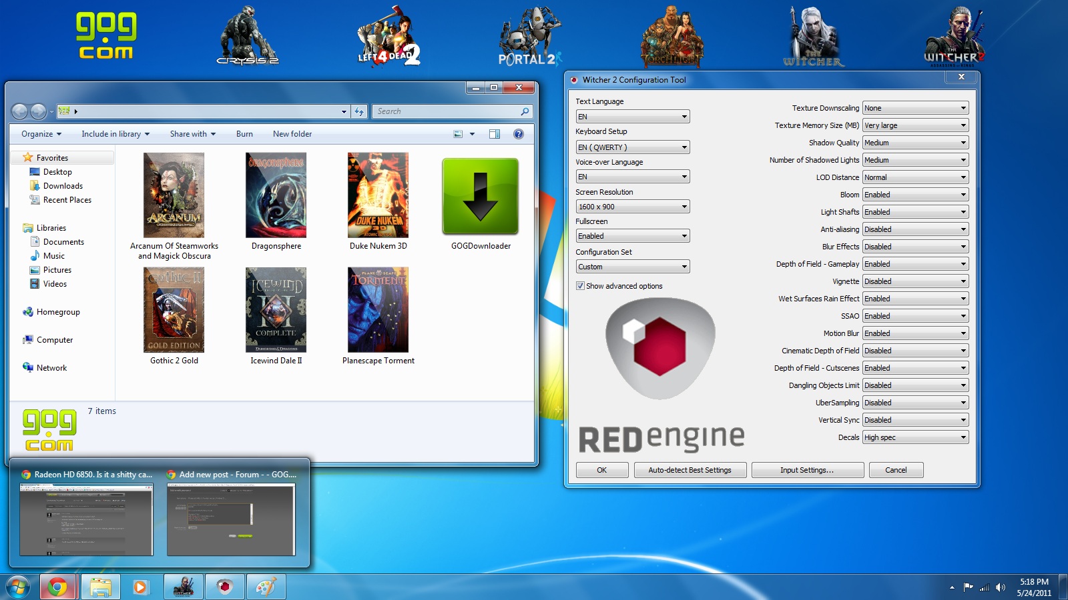Viewport: 1068px width, 600px height.
Task: Select Downloads in Explorer Favorites
Action: [x=63, y=186]
